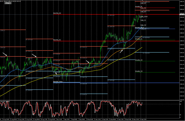Select the Daily_S1 level label

click(x=143, y=20)
